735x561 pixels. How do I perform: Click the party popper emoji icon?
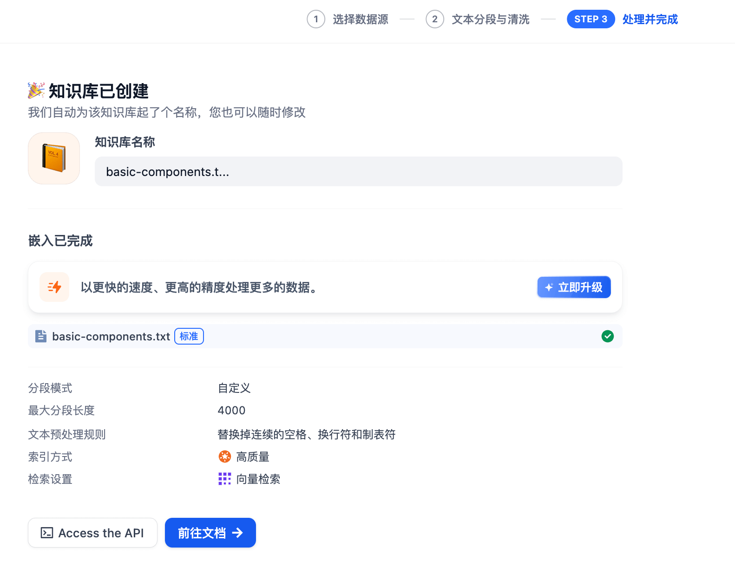(36, 91)
